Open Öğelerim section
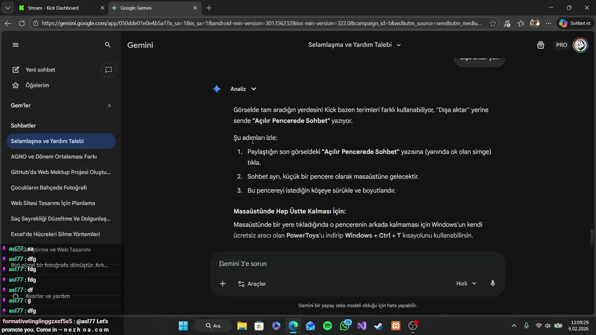The height and width of the screenshot is (335, 596). coord(30,85)
